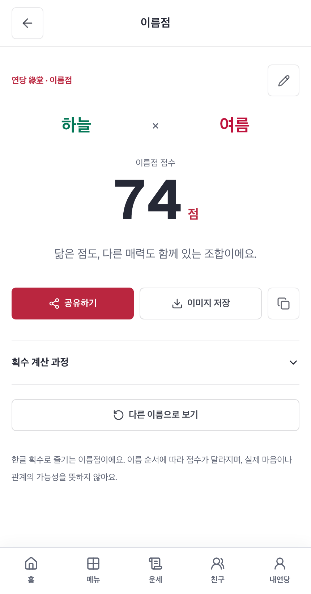Click the chevron beside 획수 계산 과정
This screenshot has width=311, height=594.
coord(293,363)
